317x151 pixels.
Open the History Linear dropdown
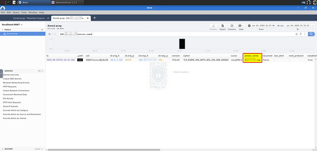pos(39,149)
